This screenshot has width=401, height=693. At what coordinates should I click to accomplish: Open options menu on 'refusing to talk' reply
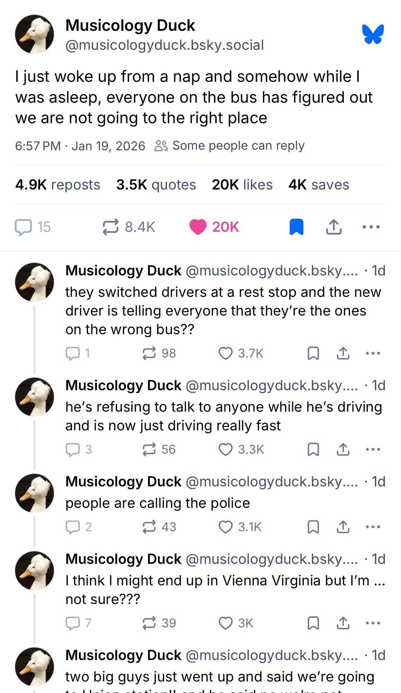(x=373, y=449)
